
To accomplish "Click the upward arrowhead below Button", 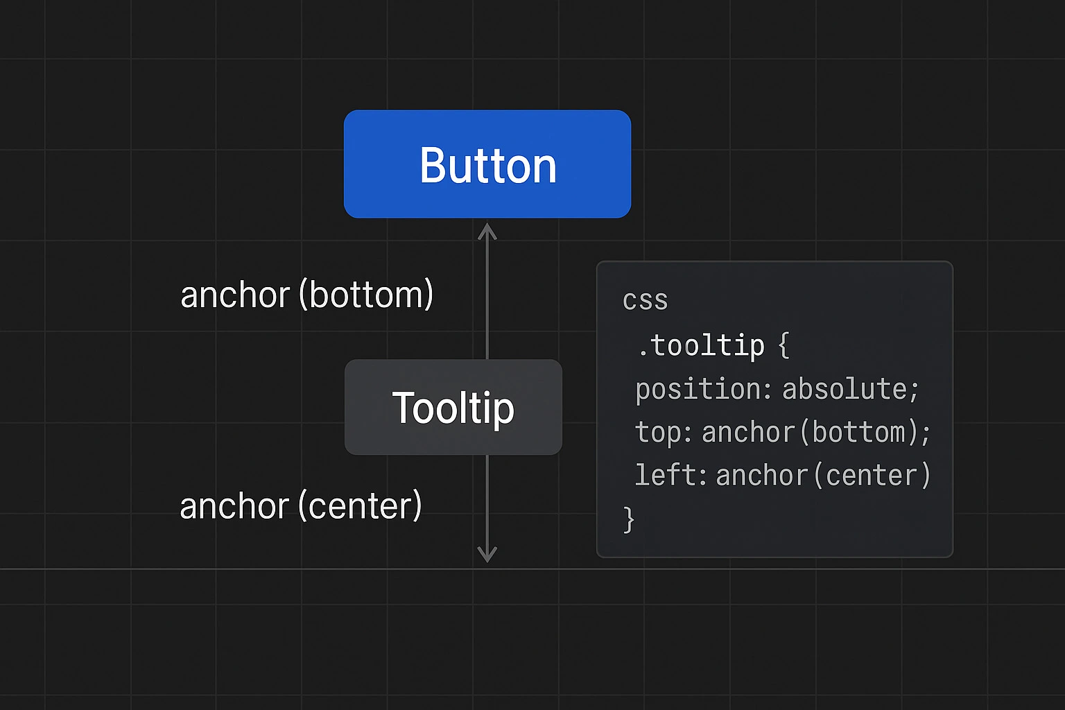I will pyautogui.click(x=487, y=230).
